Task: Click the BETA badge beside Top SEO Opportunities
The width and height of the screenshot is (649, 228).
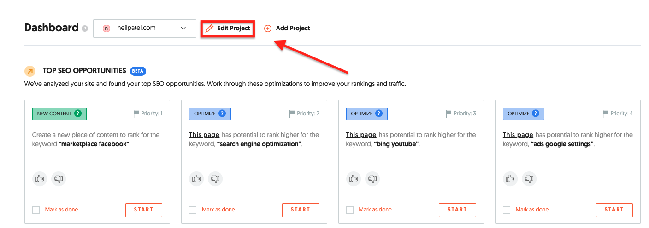Action: (x=138, y=71)
